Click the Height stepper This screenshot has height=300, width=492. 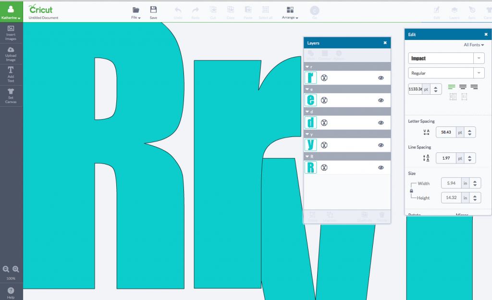[x=475, y=198]
